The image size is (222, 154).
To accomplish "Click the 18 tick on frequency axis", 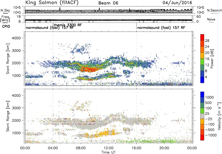I will pos(19,17).
